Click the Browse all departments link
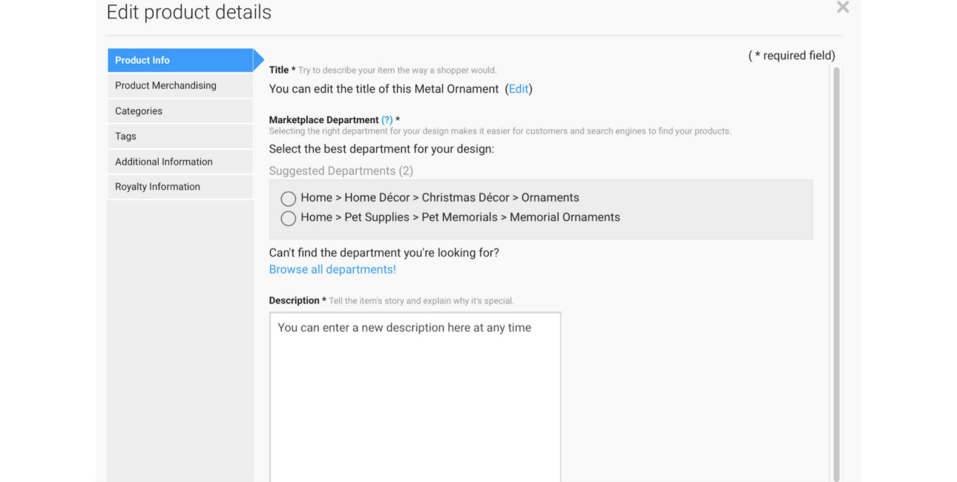This screenshot has height=482, width=957. (332, 269)
